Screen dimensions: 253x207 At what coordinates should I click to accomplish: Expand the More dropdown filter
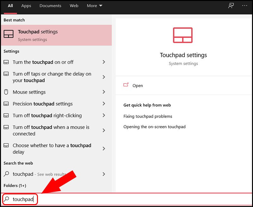pos(95,6)
